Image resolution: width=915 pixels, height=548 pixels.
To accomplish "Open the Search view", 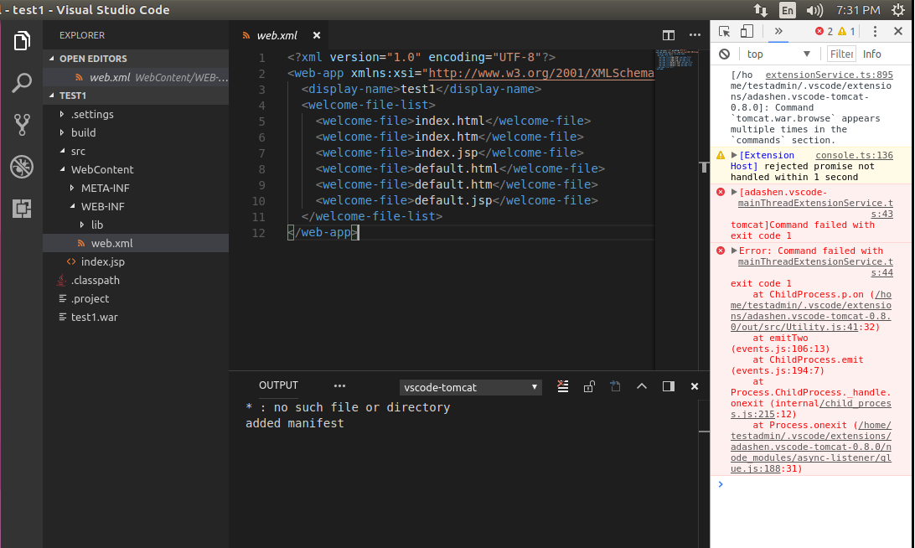I will click(21, 83).
